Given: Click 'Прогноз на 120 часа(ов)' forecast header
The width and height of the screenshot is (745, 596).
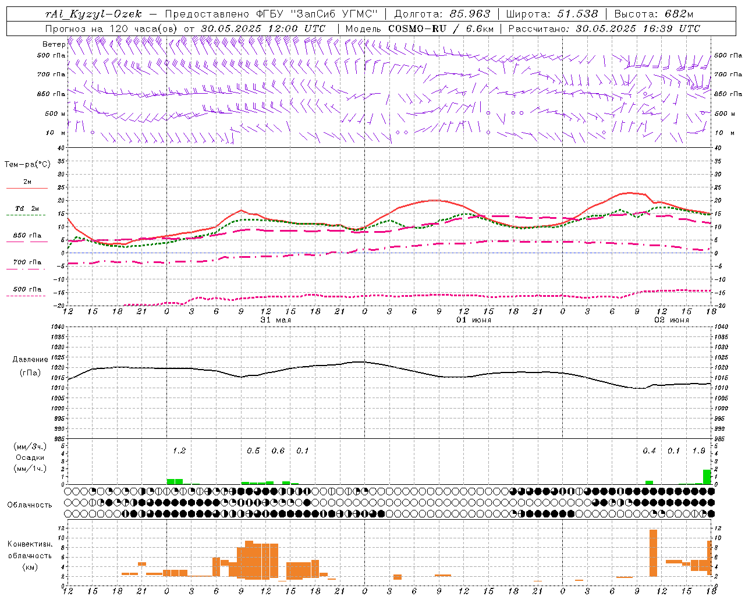Looking at the screenshot, I should tap(112, 29).
